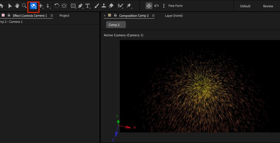Viewport: 280px width, 143px height.
Task: Toggle lock on Effect Controls panel
Action: (9, 16)
